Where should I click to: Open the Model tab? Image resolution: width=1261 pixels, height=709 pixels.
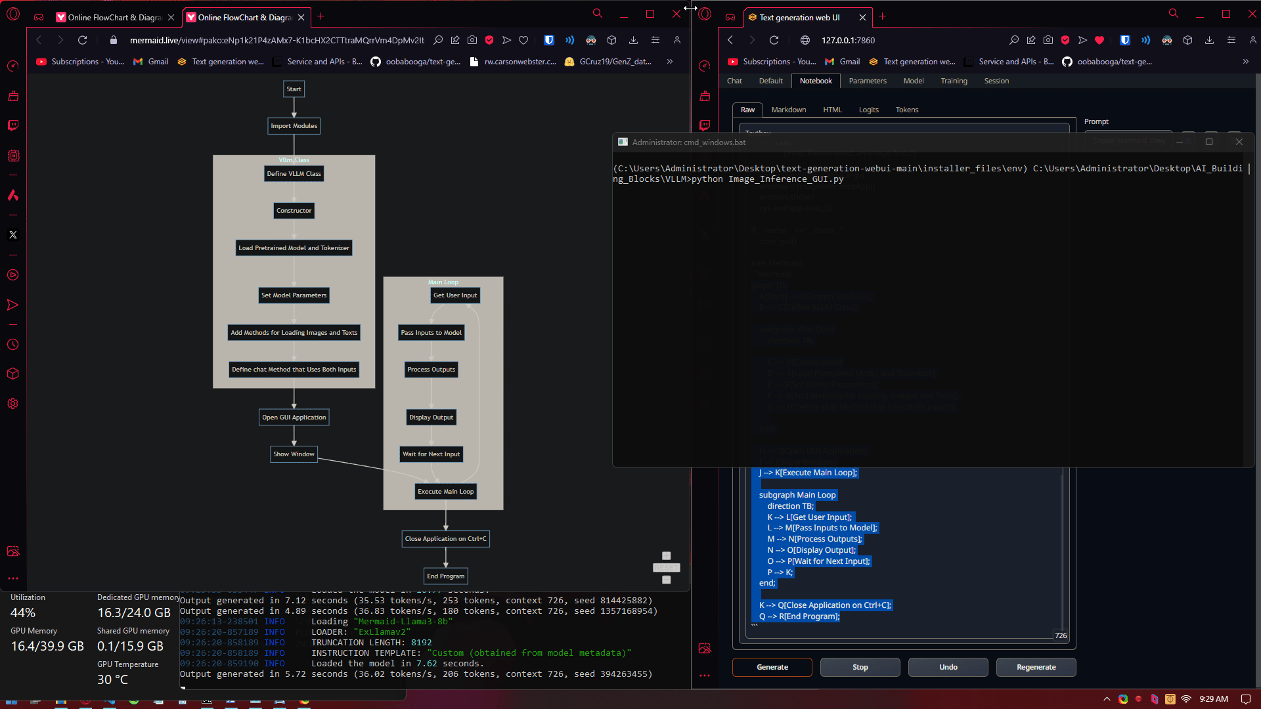tap(914, 81)
